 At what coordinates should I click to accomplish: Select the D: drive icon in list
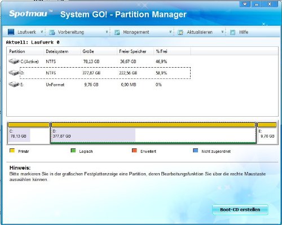pyautogui.click(x=14, y=73)
